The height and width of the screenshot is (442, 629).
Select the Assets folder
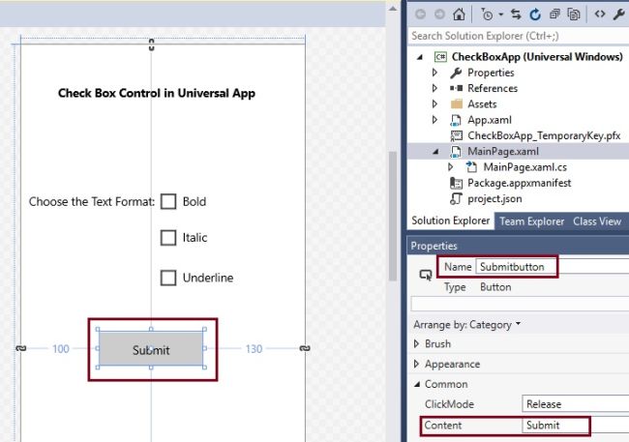coord(482,103)
